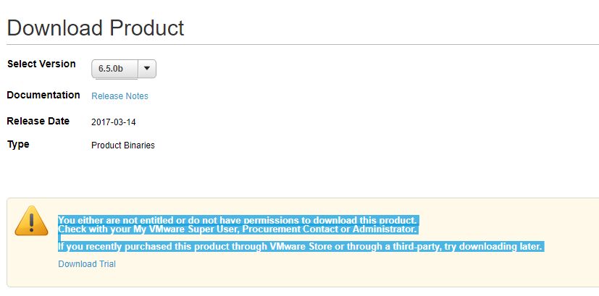This screenshot has width=599, height=296.
Task: Click the Release Date label
Action: point(38,121)
